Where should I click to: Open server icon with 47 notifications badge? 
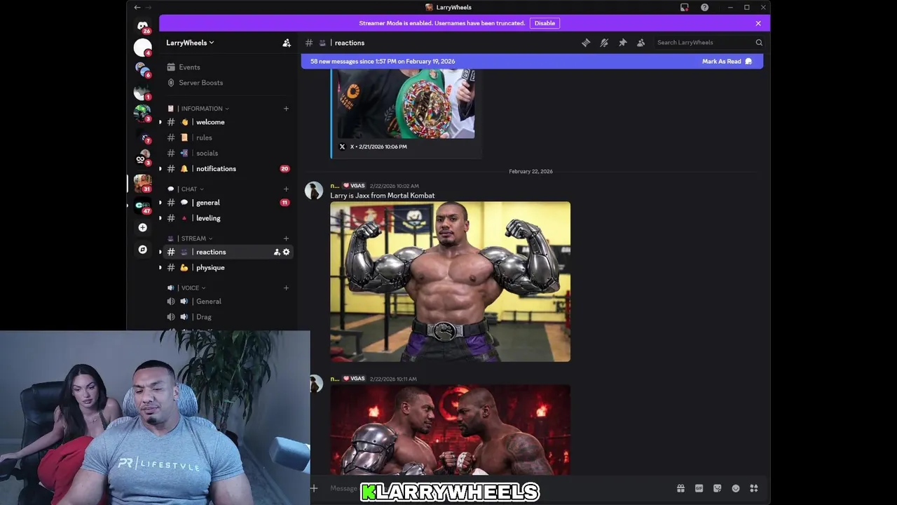tap(142, 206)
